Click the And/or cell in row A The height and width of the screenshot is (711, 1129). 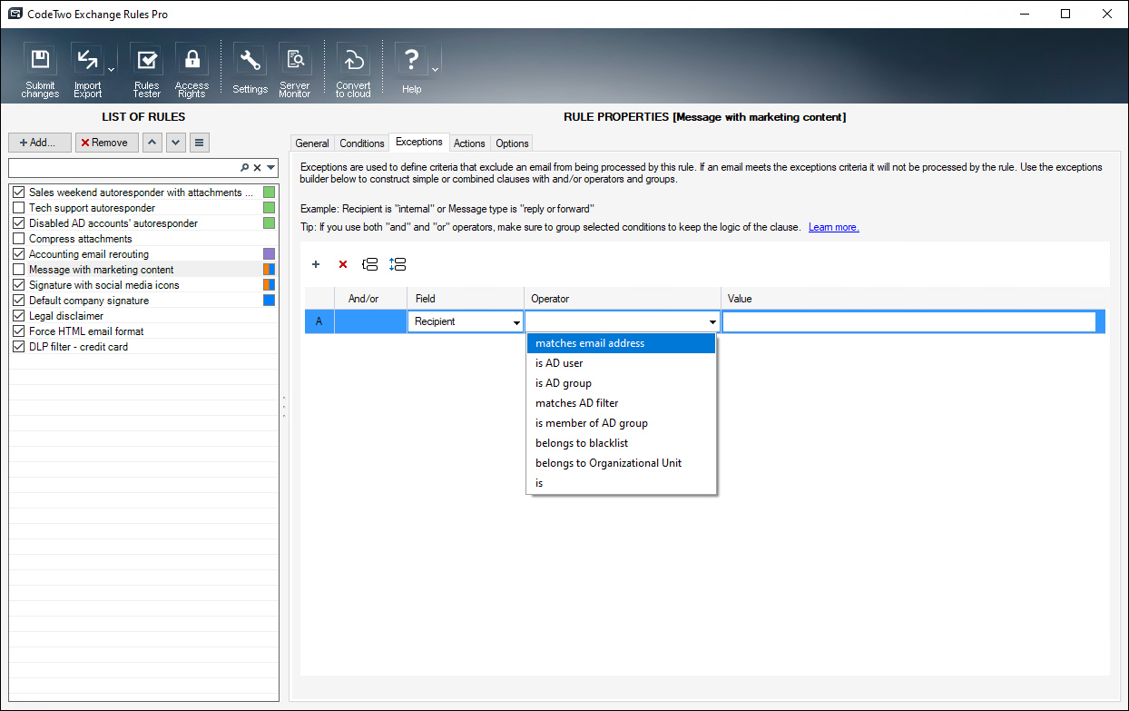pyautogui.click(x=370, y=321)
